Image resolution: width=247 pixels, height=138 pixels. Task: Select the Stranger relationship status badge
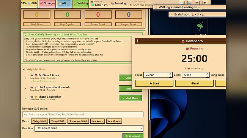pyautogui.click(x=47, y=3)
